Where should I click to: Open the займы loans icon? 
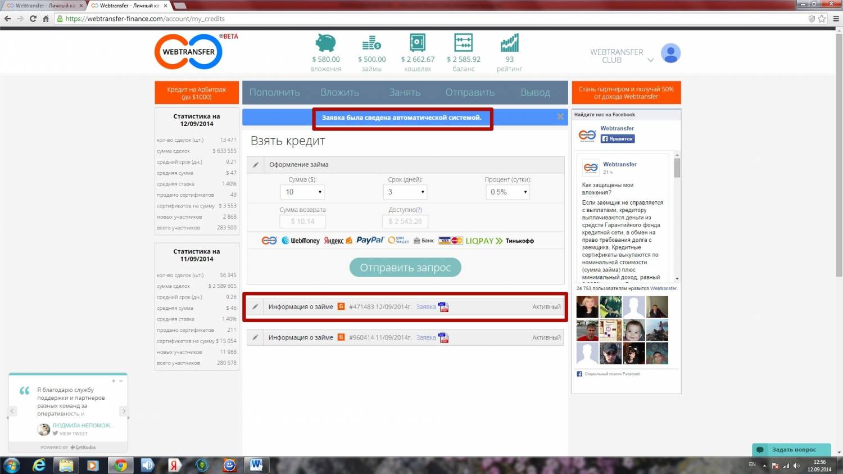click(371, 43)
